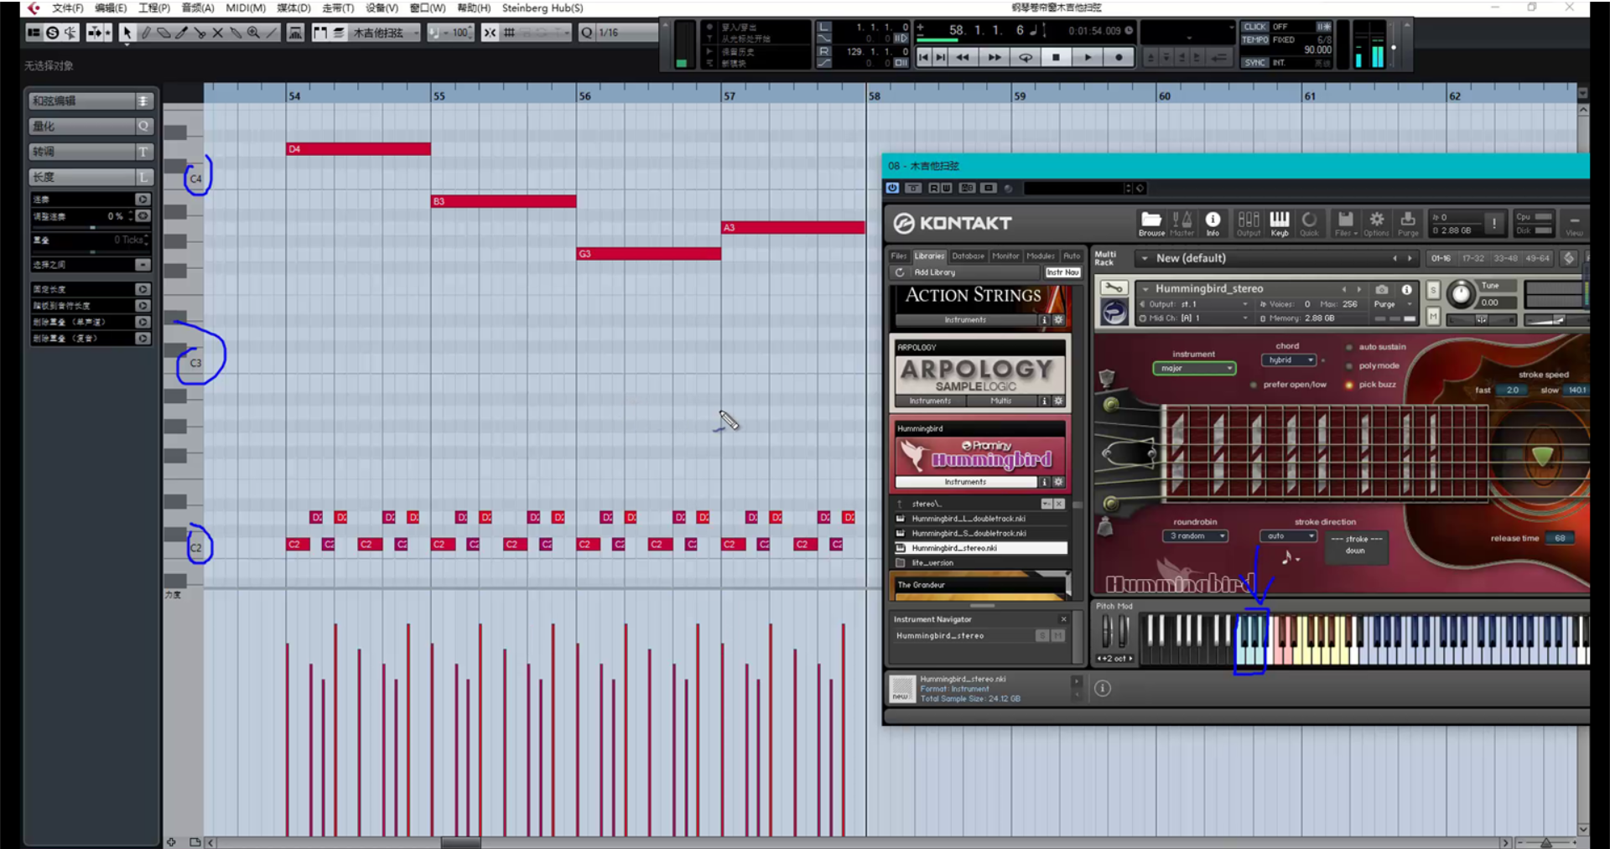The width and height of the screenshot is (1610, 849).
Task: Click the Kontakt pitch wheel slider
Action: [1106, 631]
